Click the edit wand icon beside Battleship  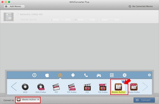click(18, 14)
